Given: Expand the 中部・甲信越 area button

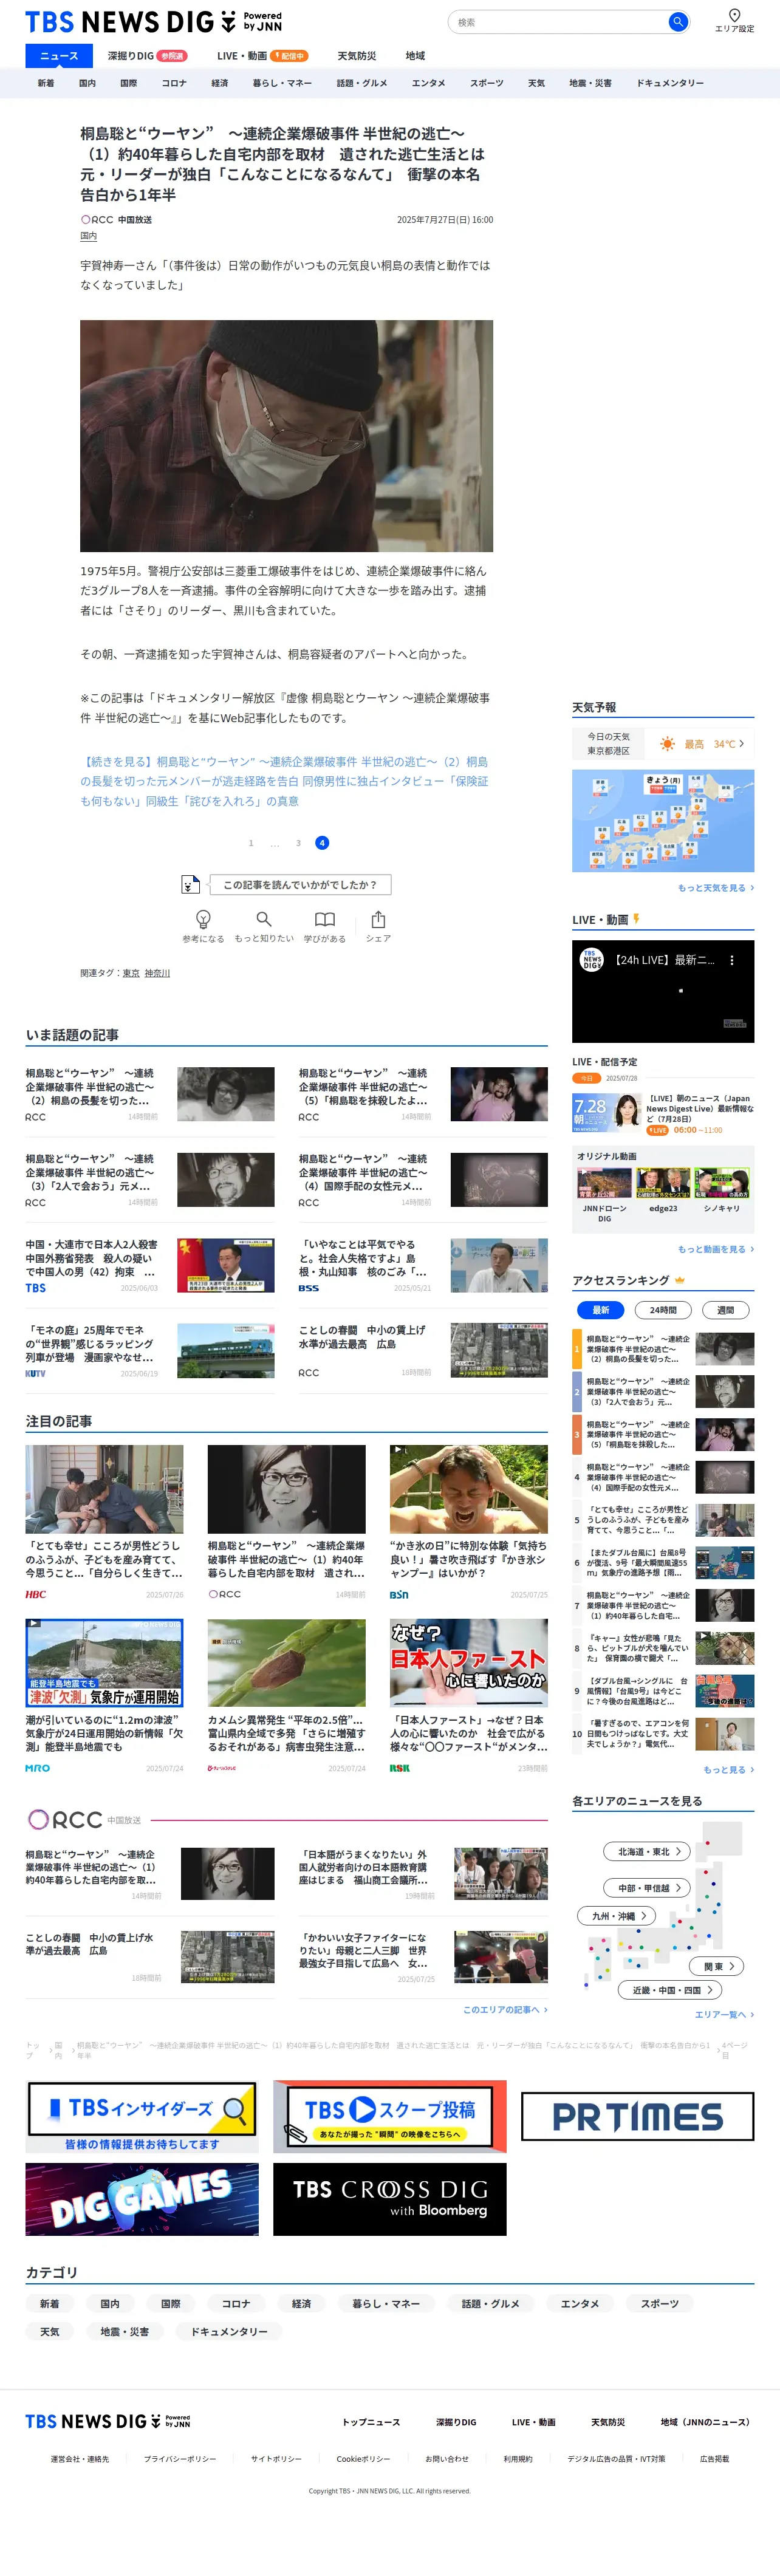Looking at the screenshot, I should pos(647,1888).
